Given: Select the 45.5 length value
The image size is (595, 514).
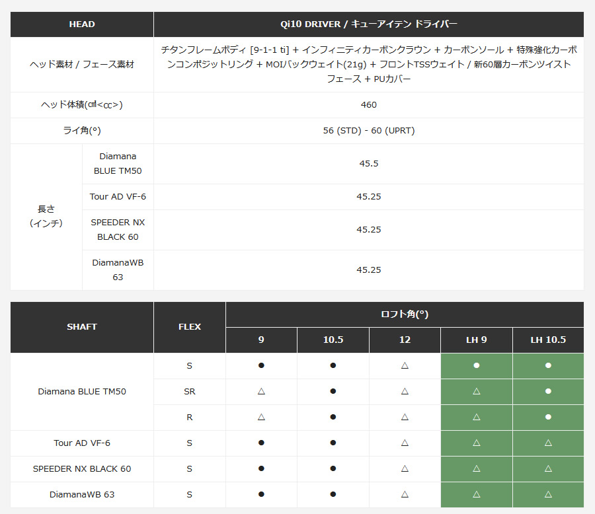Looking at the screenshot, I should [368, 163].
